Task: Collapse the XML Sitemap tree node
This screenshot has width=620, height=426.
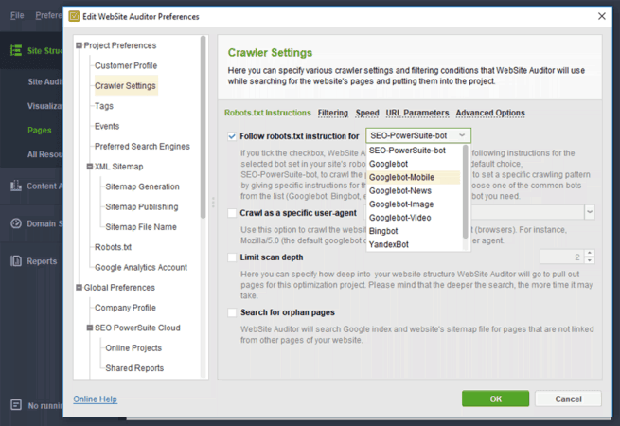Action: tap(90, 167)
